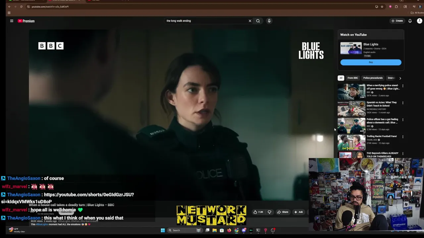
Task: Reload the page in browser
Action: 21,7
